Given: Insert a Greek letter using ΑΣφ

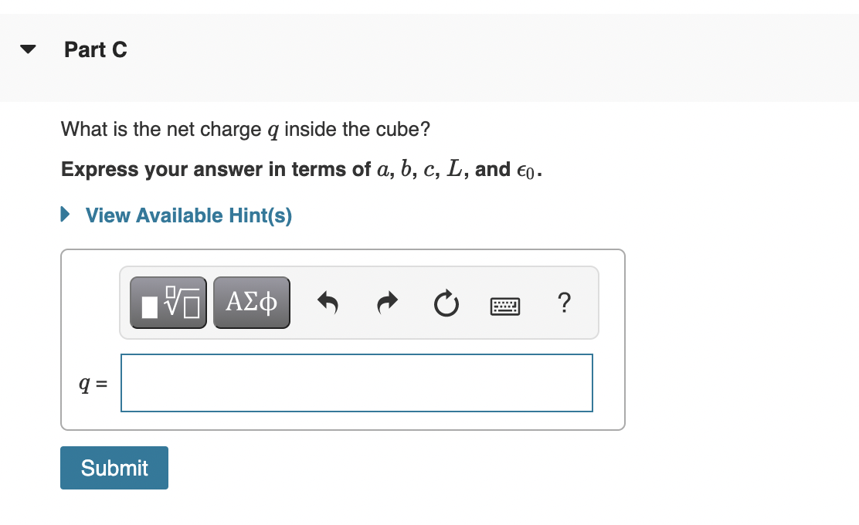Looking at the screenshot, I should [x=251, y=302].
